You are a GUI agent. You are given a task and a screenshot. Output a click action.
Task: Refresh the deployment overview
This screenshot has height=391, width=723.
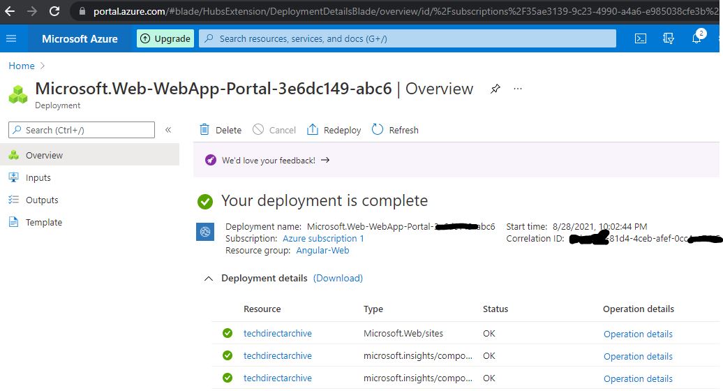pyautogui.click(x=395, y=130)
